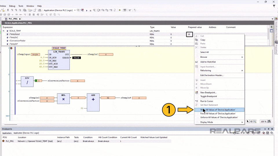The width and height of the screenshot is (278, 156).
Task: Click the Logout toolbar icon with red mark
Action: (x=82, y=10)
